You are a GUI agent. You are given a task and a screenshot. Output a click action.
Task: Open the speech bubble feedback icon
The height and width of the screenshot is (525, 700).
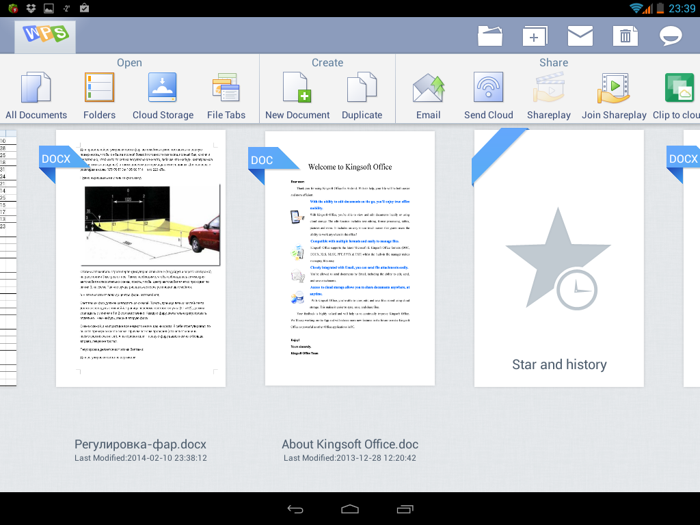coord(671,36)
